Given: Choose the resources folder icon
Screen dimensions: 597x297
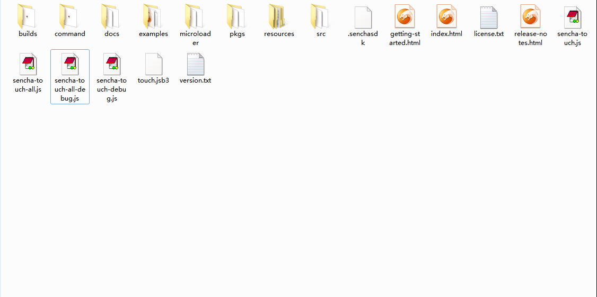Looking at the screenshot, I should pos(278,17).
